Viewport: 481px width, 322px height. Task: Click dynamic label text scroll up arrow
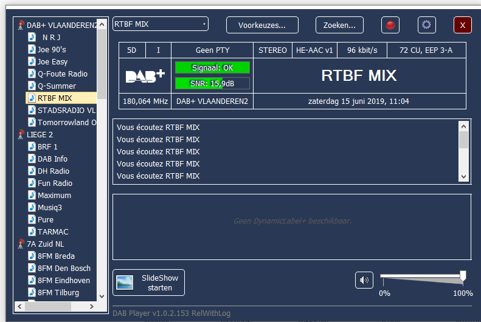tap(463, 126)
